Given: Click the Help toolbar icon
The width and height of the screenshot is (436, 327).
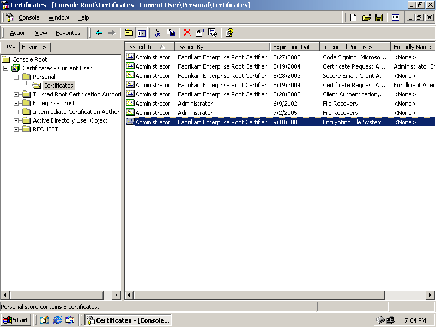Looking at the screenshot, I should [229, 33].
